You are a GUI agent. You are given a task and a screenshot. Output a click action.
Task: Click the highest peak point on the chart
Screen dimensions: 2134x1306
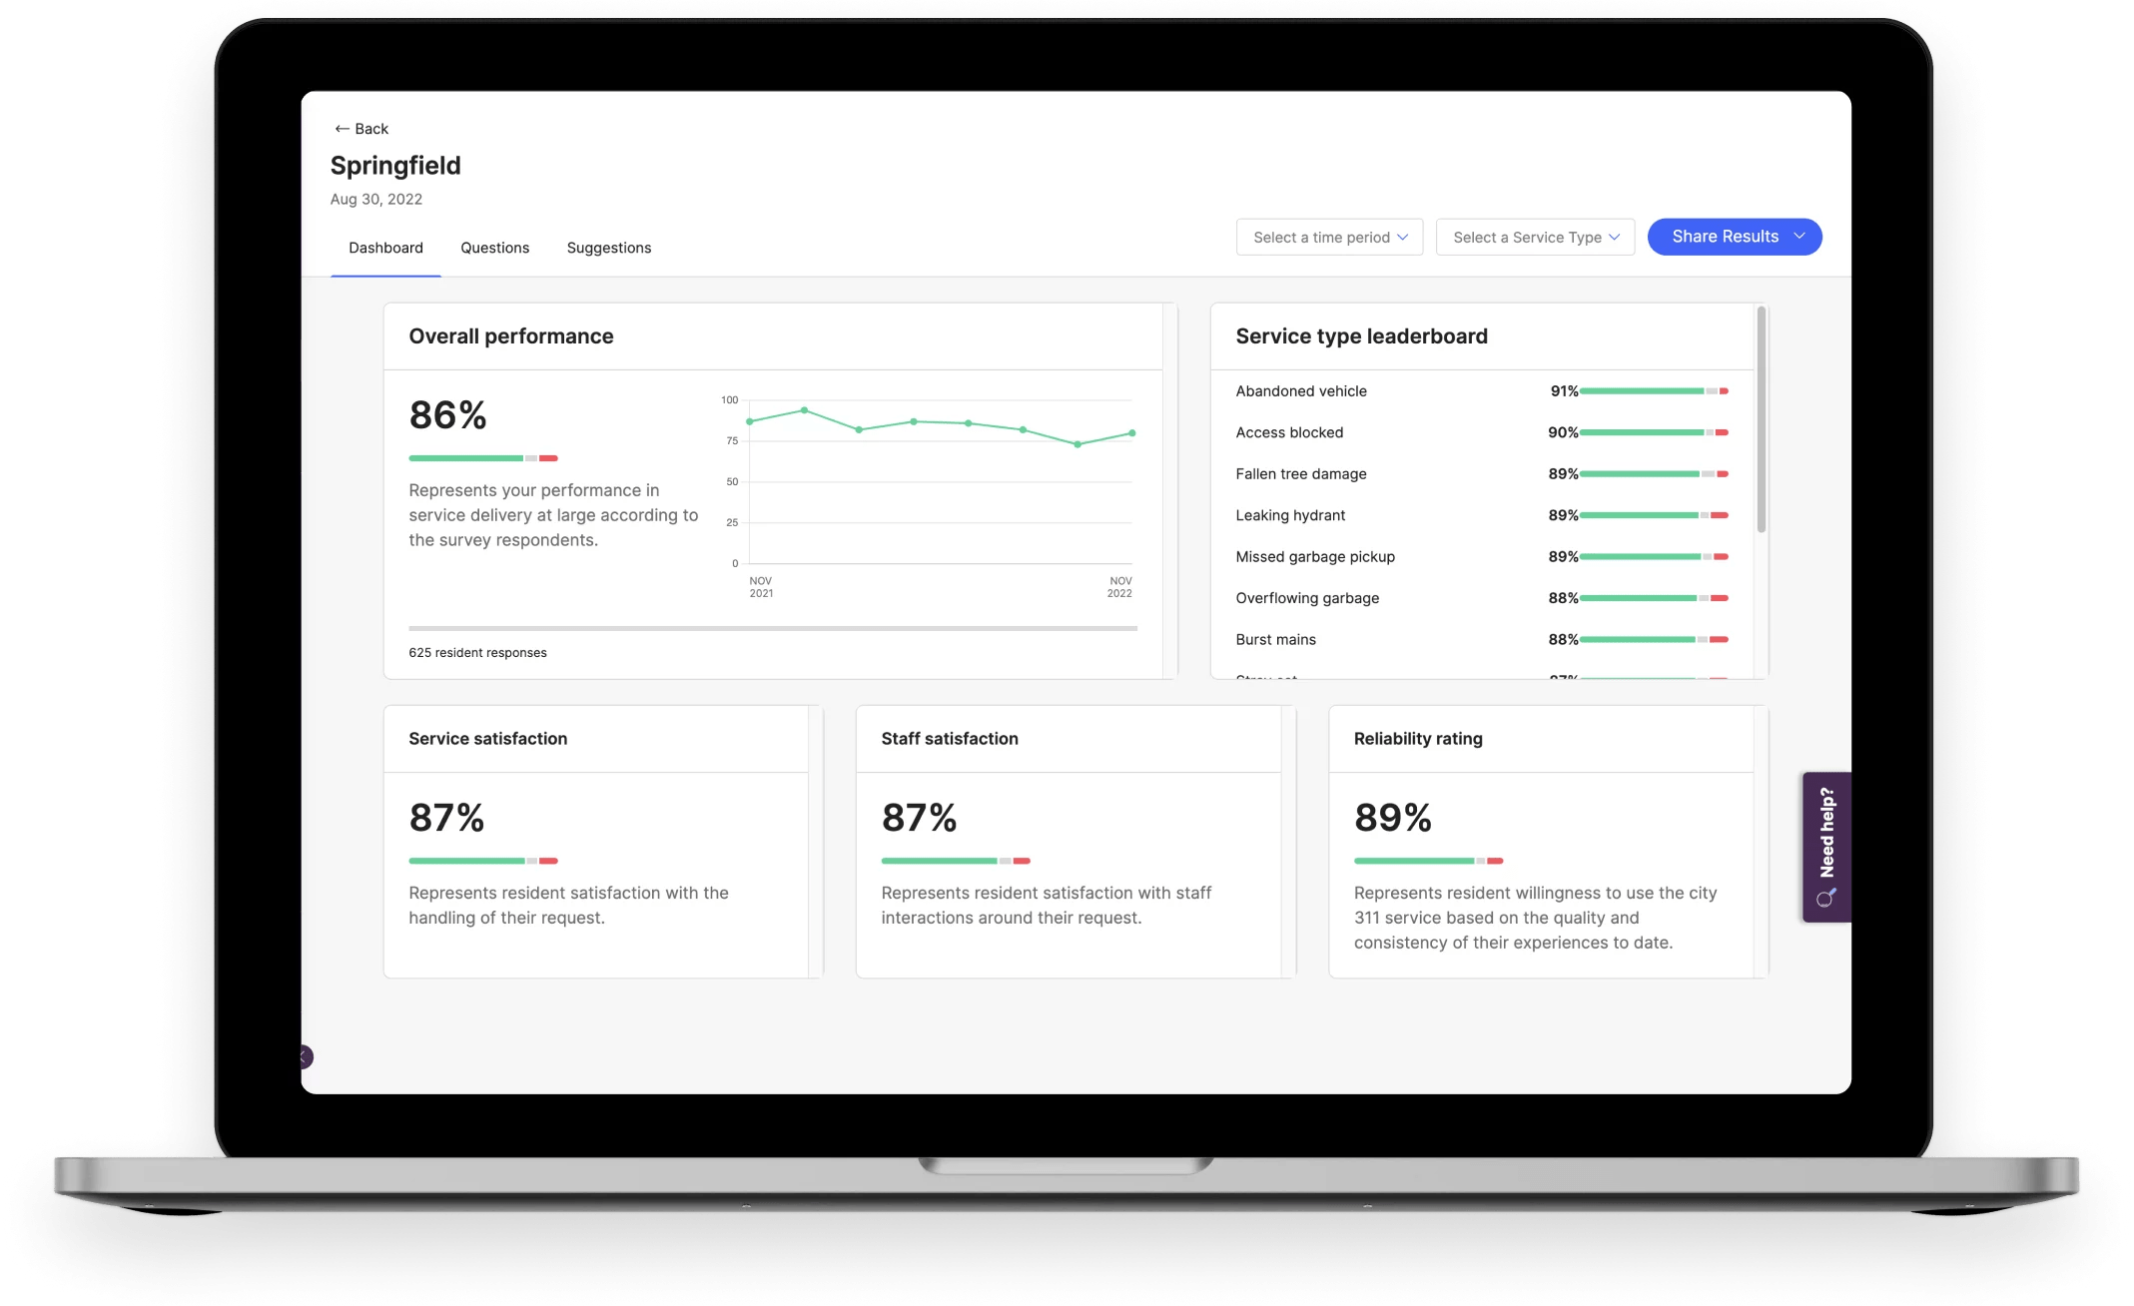coord(805,410)
